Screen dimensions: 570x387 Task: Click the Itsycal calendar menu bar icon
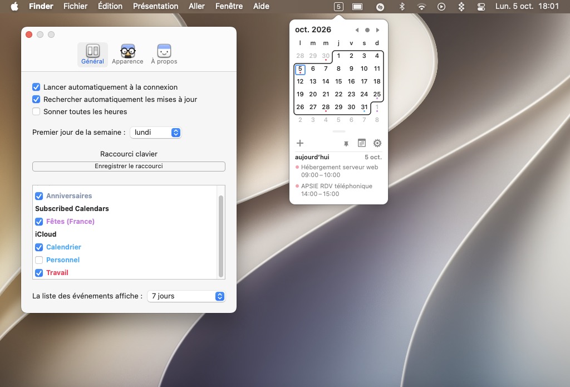click(x=338, y=7)
